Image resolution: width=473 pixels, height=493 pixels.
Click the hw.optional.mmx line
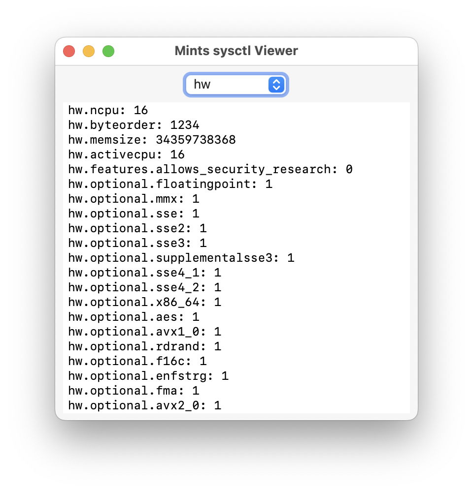coord(134,199)
